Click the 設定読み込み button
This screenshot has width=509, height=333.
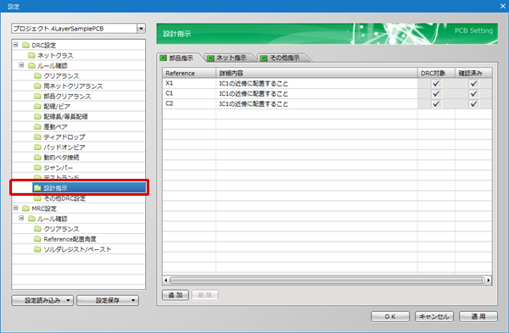[42, 300]
